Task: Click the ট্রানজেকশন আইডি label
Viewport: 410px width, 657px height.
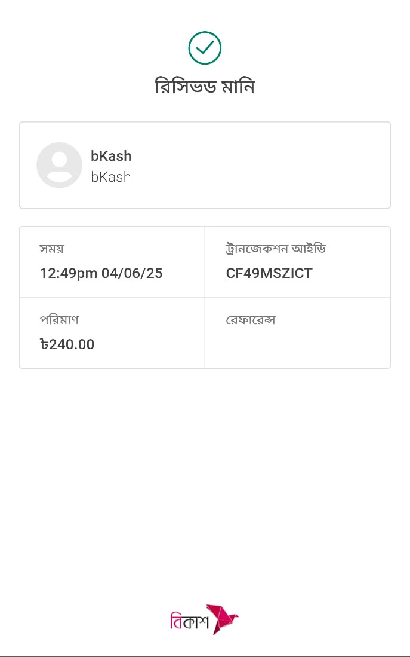Action: click(x=276, y=249)
